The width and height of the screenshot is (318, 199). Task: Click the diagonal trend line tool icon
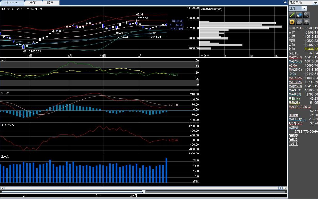(x=306, y=15)
